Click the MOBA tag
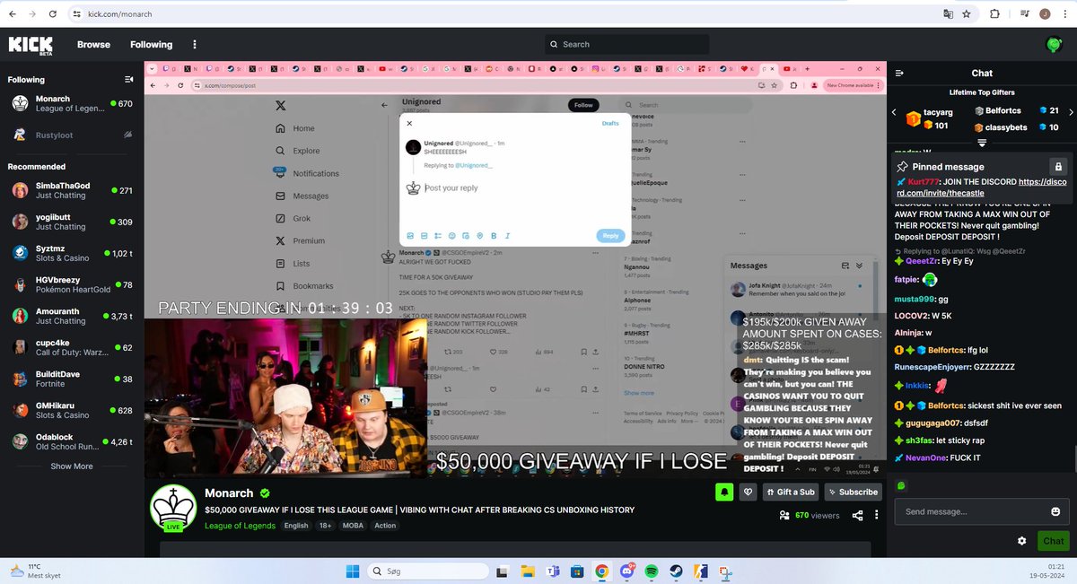 point(353,526)
